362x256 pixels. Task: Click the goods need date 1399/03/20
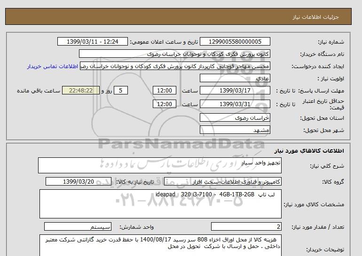point(79,181)
